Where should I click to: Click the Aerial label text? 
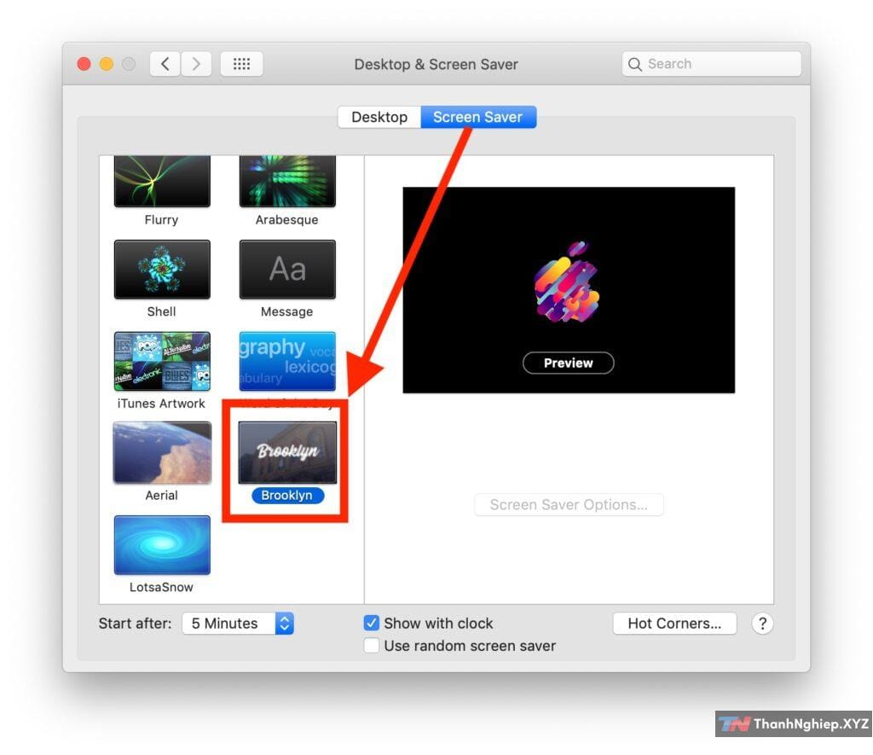[x=161, y=496]
